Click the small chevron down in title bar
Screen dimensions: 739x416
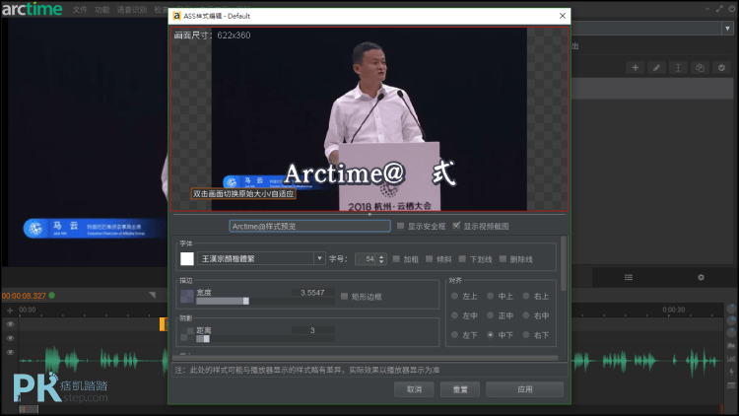[706, 9]
